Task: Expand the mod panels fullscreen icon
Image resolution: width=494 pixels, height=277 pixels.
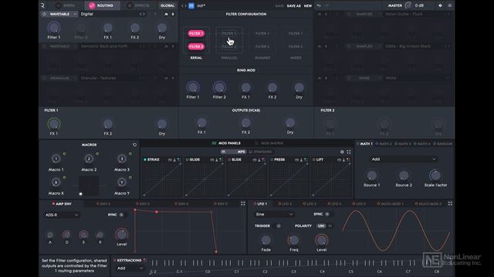Action: [349, 152]
